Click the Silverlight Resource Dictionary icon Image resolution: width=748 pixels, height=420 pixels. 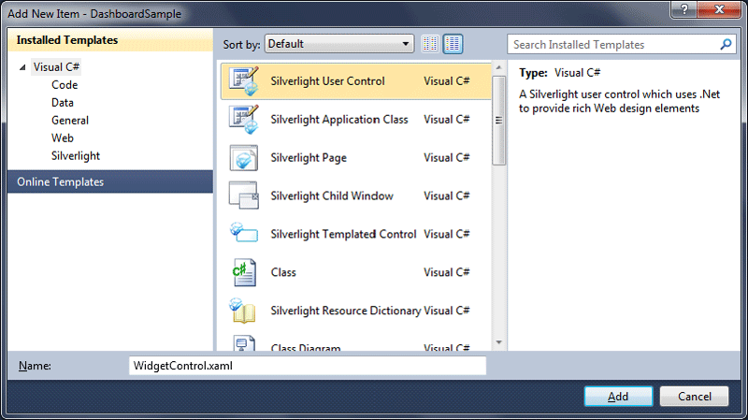(243, 311)
